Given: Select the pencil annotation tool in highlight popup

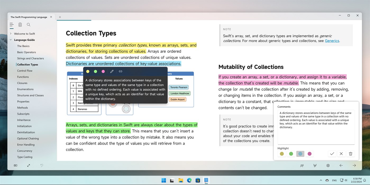Looking at the screenshot, I should tap(112, 71).
